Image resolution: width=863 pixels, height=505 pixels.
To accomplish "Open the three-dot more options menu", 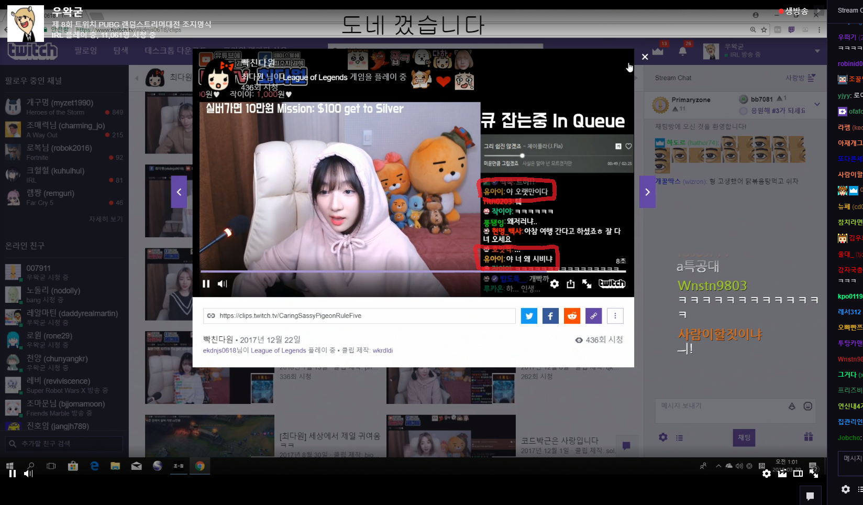I will pyautogui.click(x=615, y=316).
